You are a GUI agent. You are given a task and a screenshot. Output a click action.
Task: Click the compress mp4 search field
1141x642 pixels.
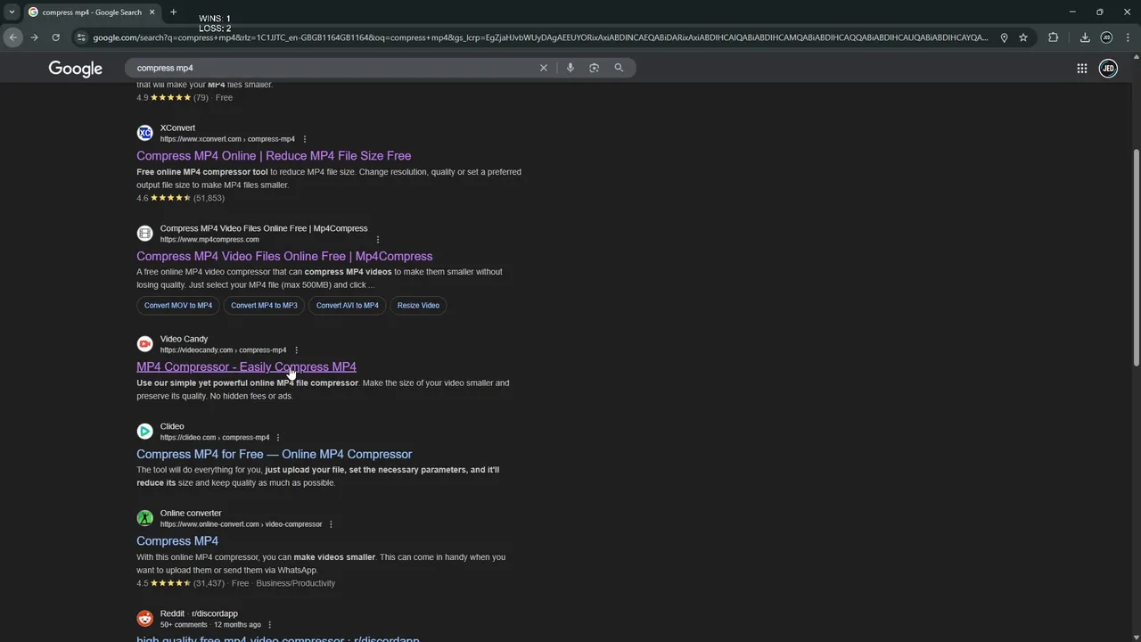[330, 68]
